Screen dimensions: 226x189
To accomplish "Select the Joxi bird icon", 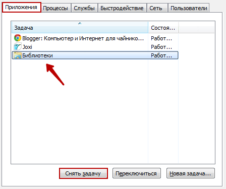I will pos(18,46).
